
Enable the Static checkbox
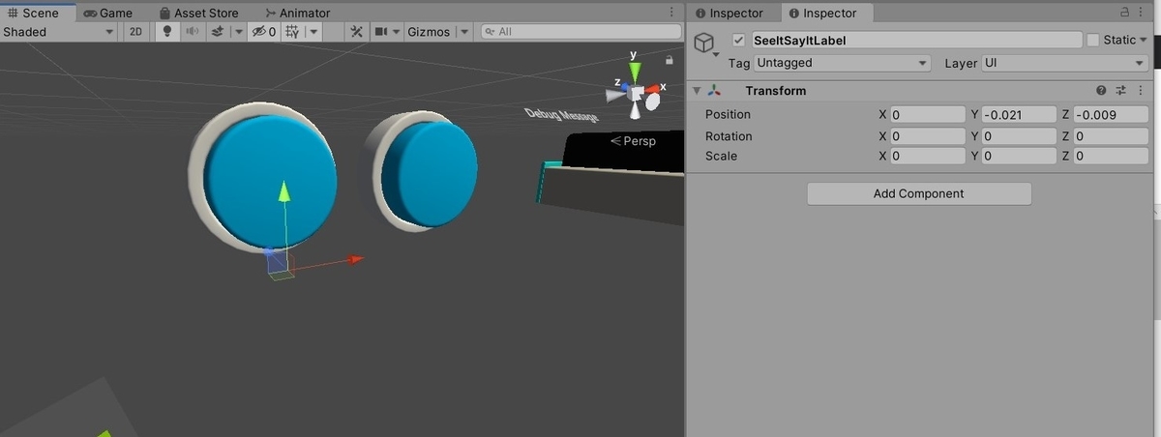click(1093, 41)
